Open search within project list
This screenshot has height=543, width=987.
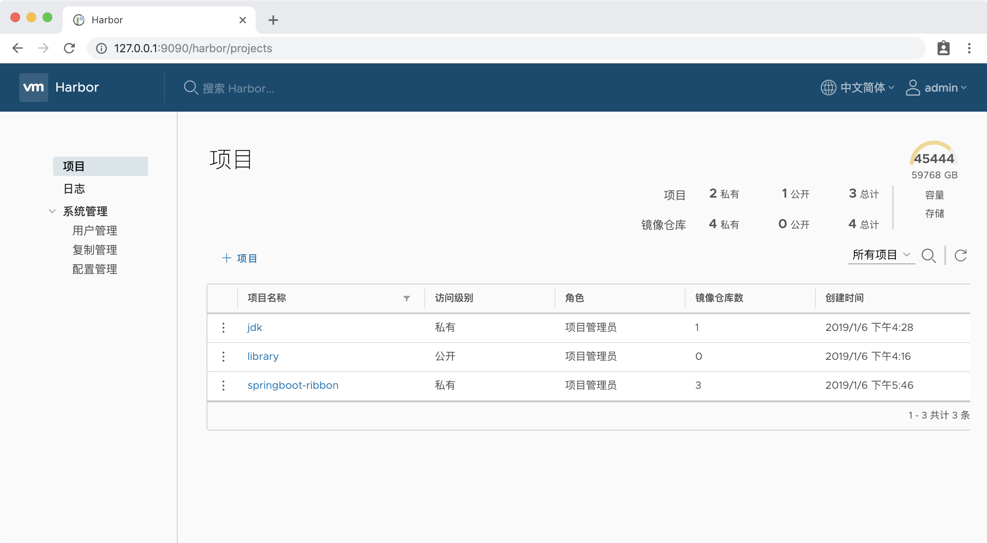click(x=929, y=255)
